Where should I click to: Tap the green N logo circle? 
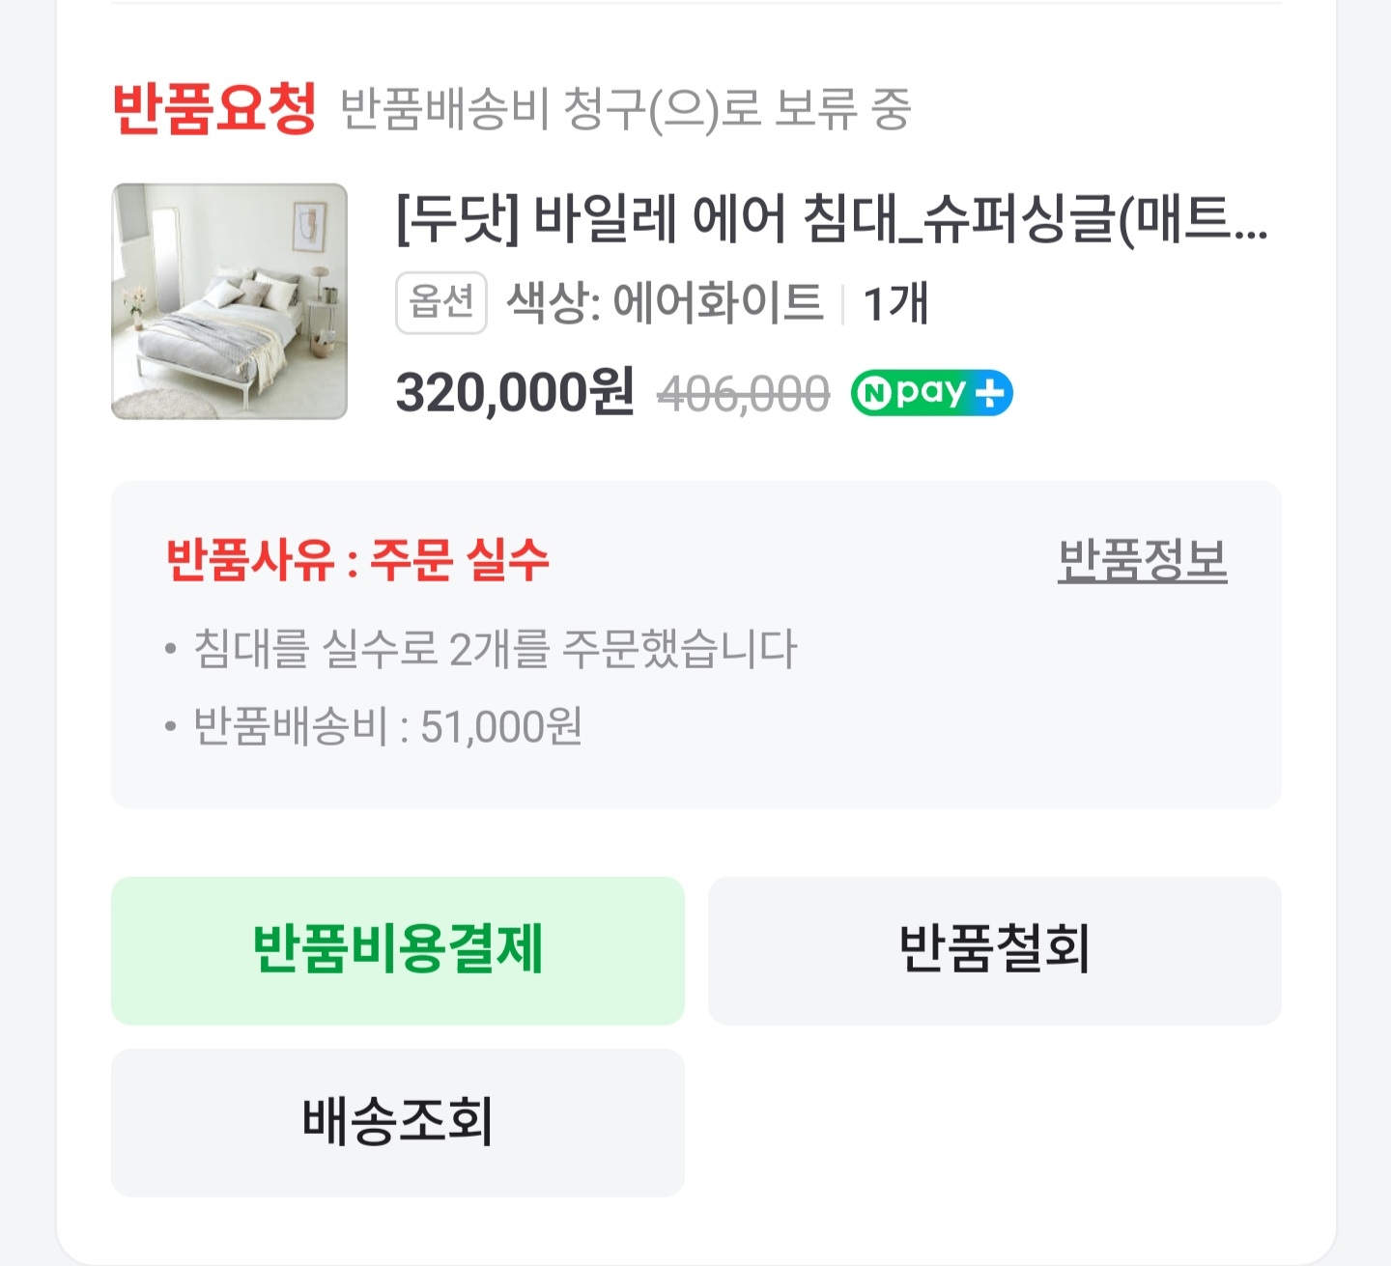pyautogui.click(x=874, y=394)
